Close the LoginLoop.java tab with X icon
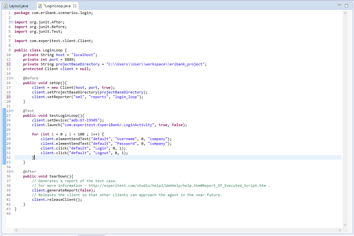This screenshot has width=354, height=236. 75,6
